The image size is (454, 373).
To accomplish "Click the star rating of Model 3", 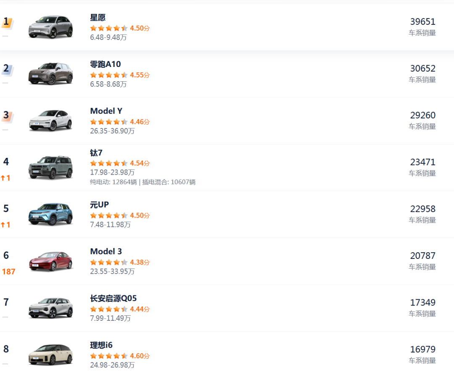I will click(109, 263).
